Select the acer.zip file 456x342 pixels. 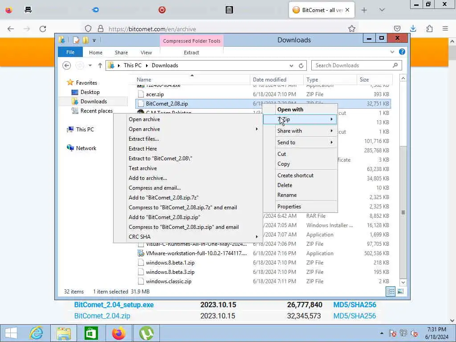(x=155, y=94)
